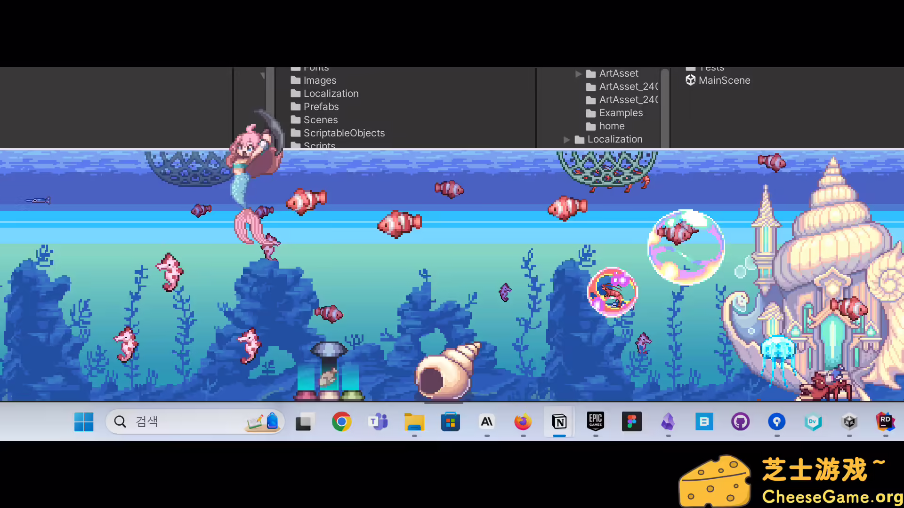Select the Prefabs folder

(321, 107)
